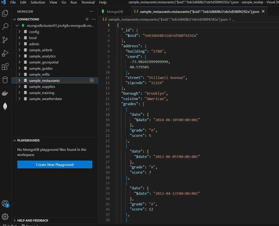Expand the sample_analytics database
The width and height of the screenshot is (279, 226).
(19, 56)
